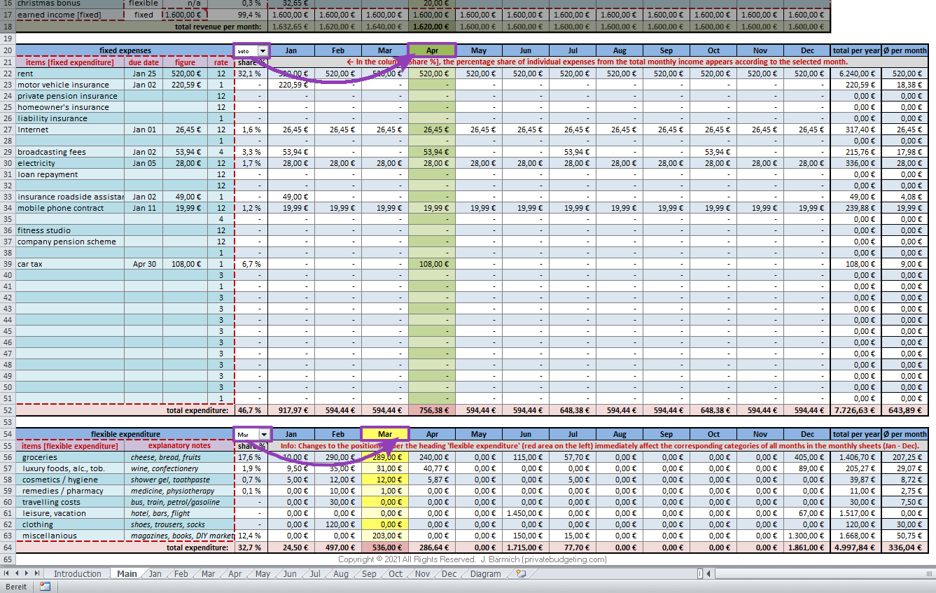
Task: Go to first sheet tab arrow
Action: tap(8, 574)
